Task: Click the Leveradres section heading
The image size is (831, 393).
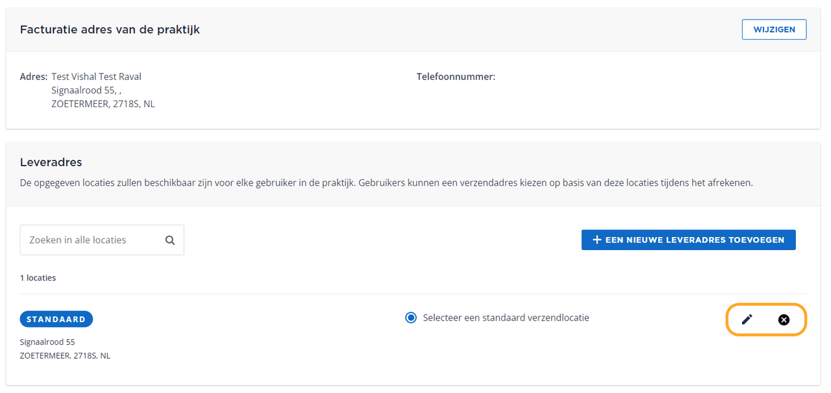Action: tap(51, 162)
